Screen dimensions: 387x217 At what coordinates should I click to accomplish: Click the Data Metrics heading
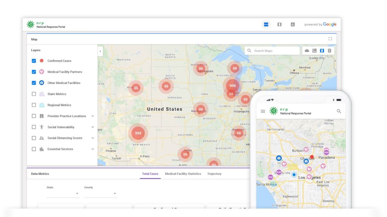[x=40, y=174]
